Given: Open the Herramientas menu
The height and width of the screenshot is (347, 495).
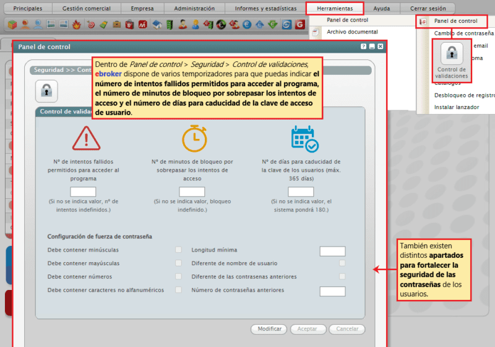Looking at the screenshot, I should 335,9.
